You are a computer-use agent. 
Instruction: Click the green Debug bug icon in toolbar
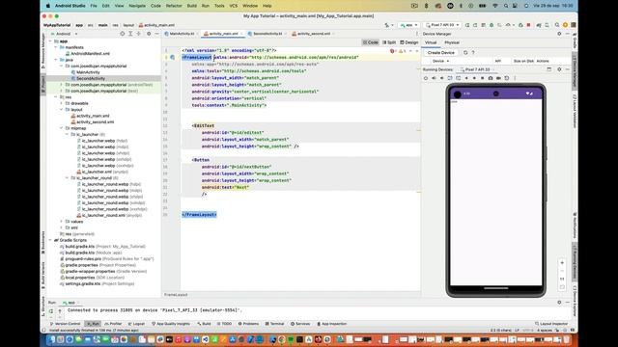tap(492, 25)
